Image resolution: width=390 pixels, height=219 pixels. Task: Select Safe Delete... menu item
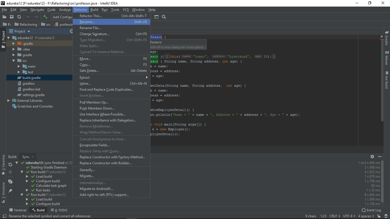click(111, 71)
